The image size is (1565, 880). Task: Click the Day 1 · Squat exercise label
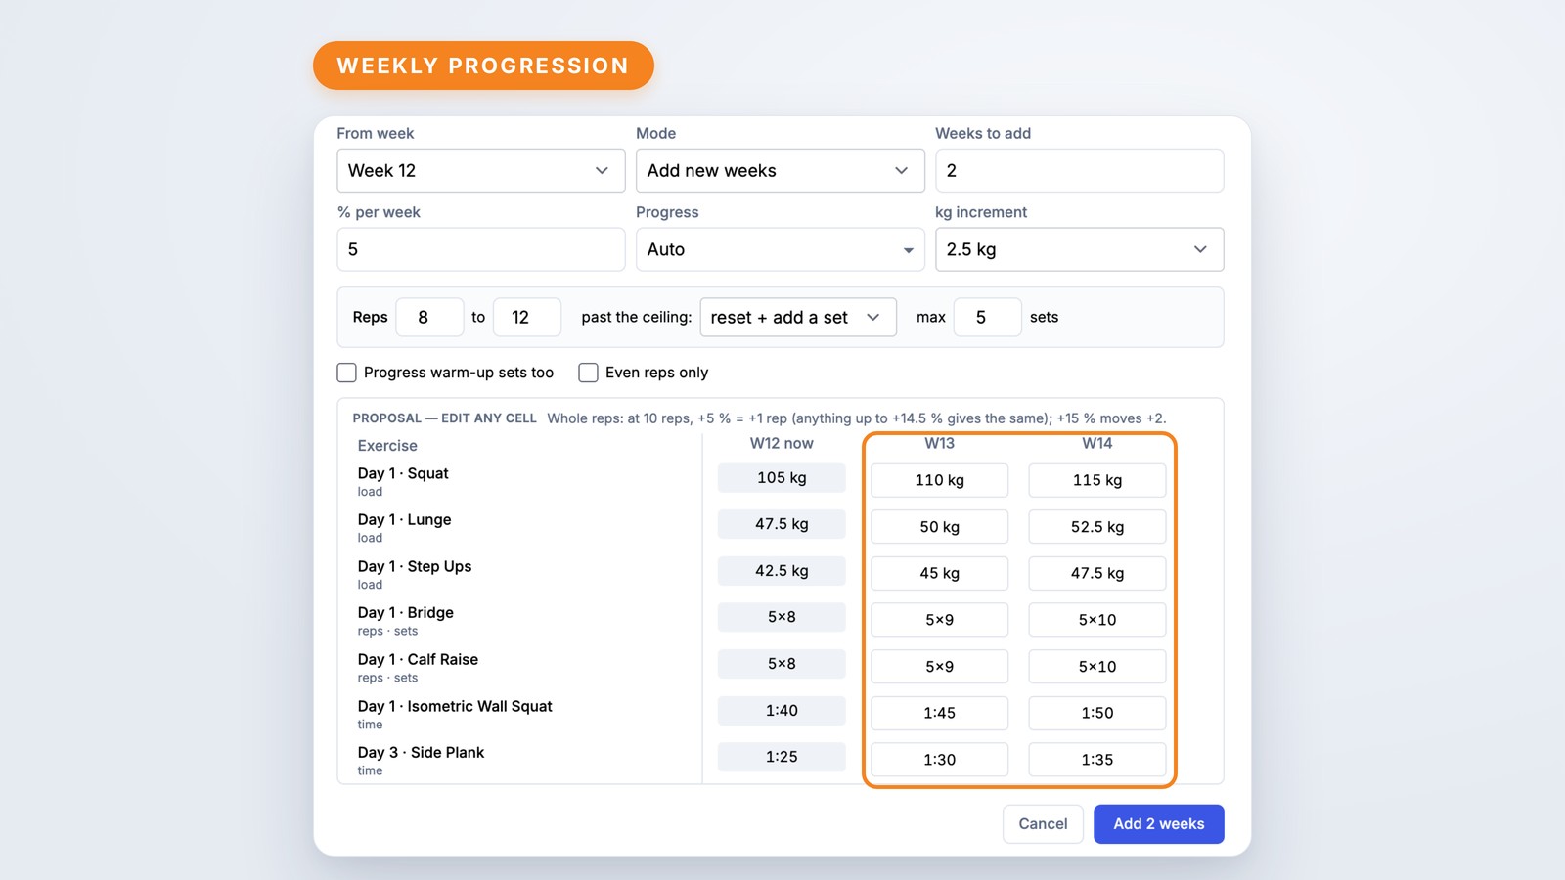pos(403,473)
